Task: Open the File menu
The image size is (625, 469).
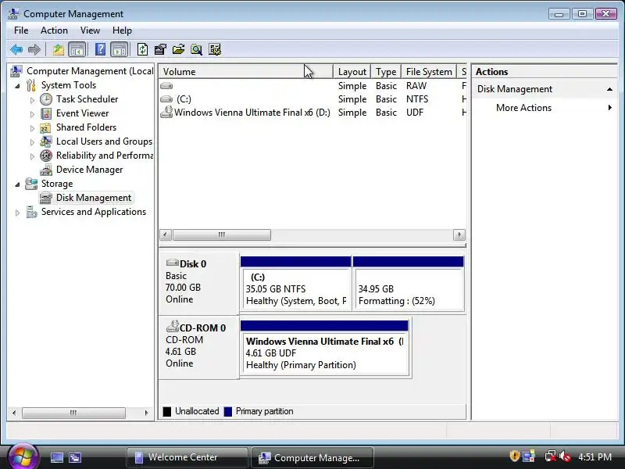Action: coord(21,30)
